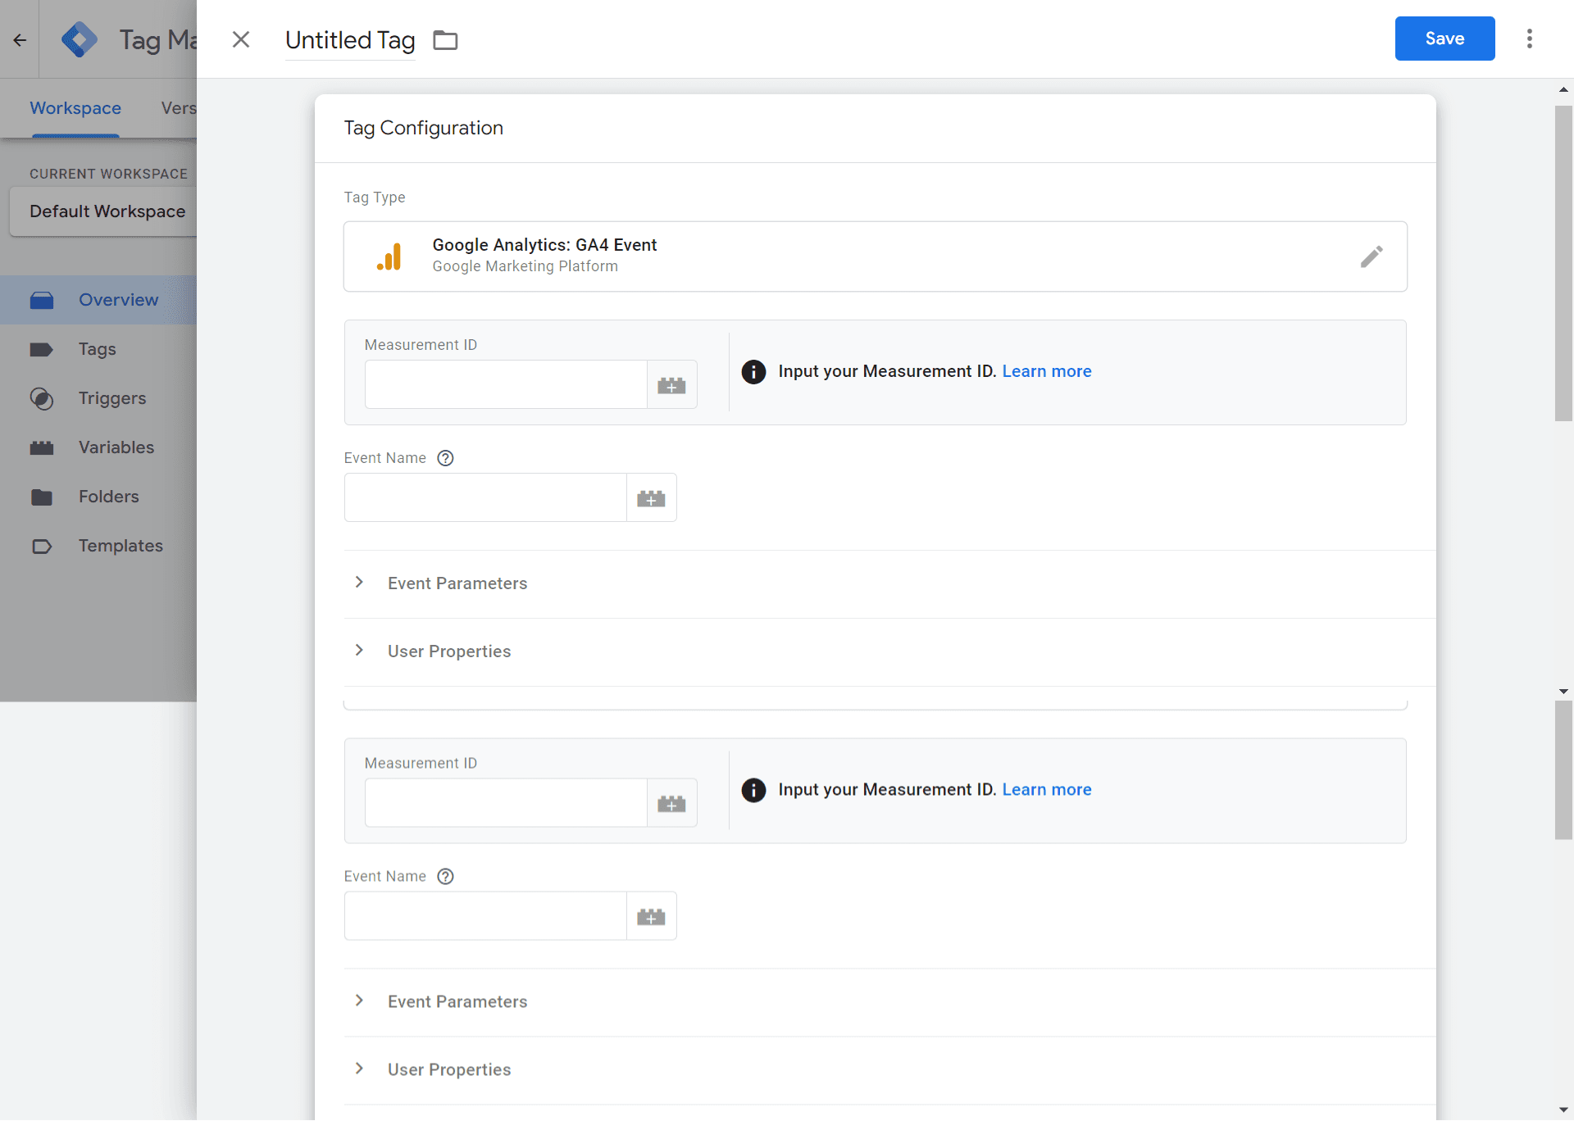Click the pencil icon to edit tag type
Image resolution: width=1574 pixels, height=1121 pixels.
[1371, 256]
